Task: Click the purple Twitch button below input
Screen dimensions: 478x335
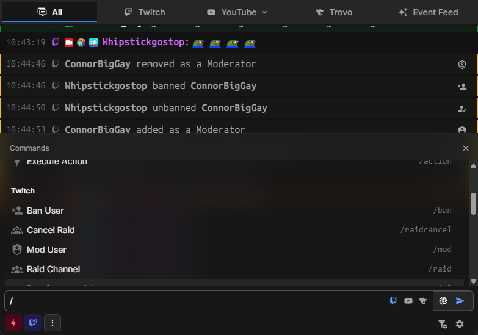Action: (33, 323)
